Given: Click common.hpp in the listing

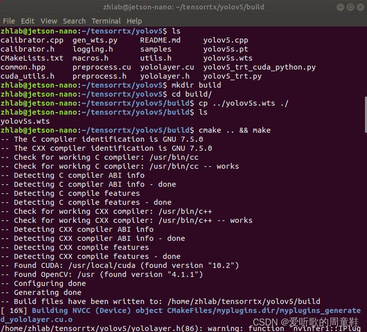Looking at the screenshot, I should pyautogui.click(x=23, y=68).
